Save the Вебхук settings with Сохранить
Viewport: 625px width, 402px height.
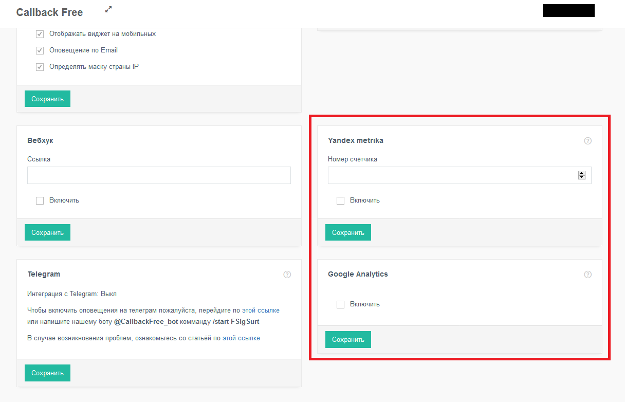[x=47, y=232]
